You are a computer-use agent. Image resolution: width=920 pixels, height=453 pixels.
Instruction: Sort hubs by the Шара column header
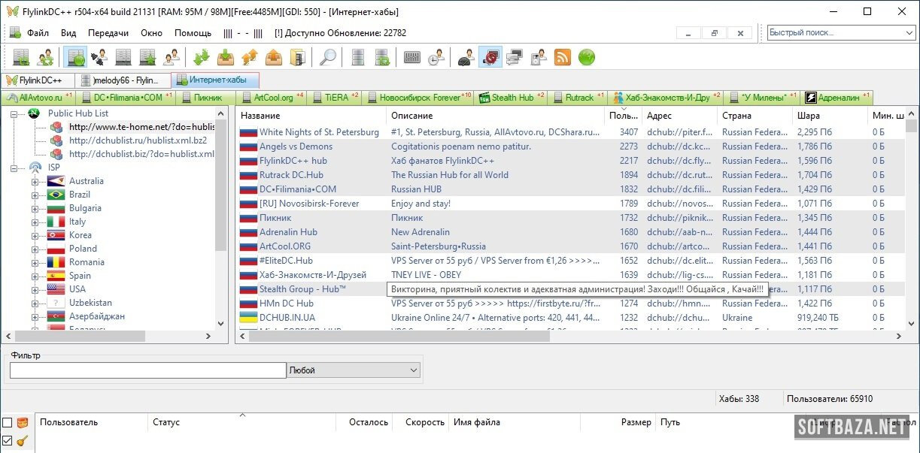tap(830, 116)
